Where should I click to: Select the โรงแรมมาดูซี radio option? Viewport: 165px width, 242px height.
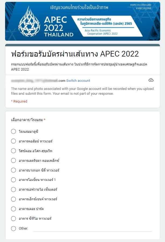pyautogui.click(x=13, y=131)
